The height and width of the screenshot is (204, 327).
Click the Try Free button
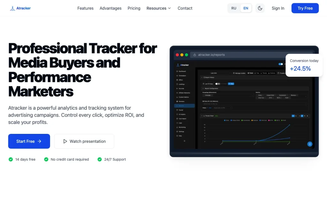(305, 8)
